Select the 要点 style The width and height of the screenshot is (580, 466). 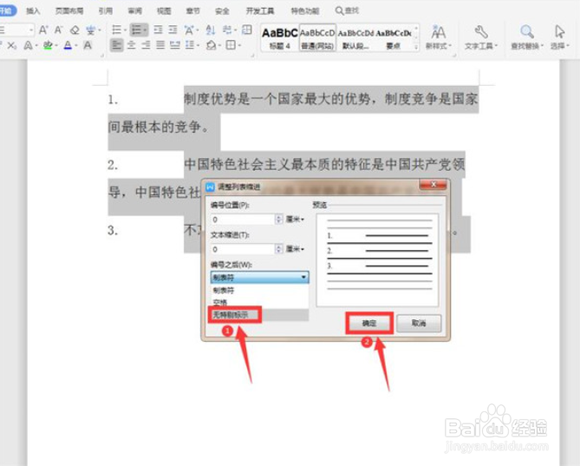394,38
